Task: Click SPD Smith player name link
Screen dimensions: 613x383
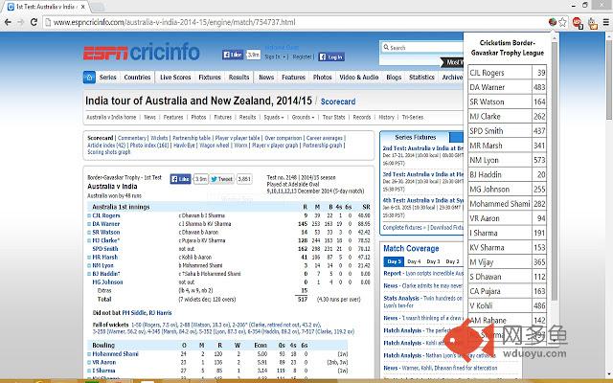Action: point(105,249)
